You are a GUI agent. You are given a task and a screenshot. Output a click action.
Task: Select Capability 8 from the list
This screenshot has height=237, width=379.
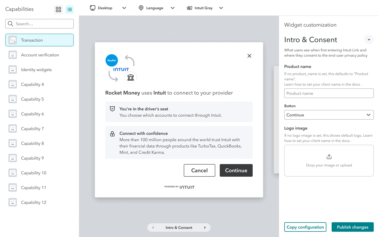point(39,143)
